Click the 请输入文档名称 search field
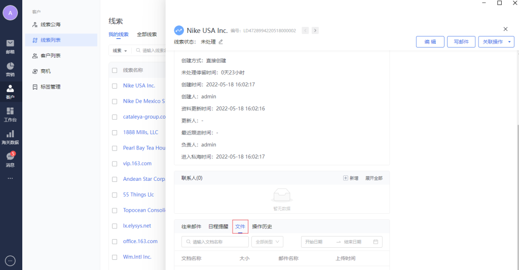Viewport: 519px width, 270px height. [x=215, y=242]
